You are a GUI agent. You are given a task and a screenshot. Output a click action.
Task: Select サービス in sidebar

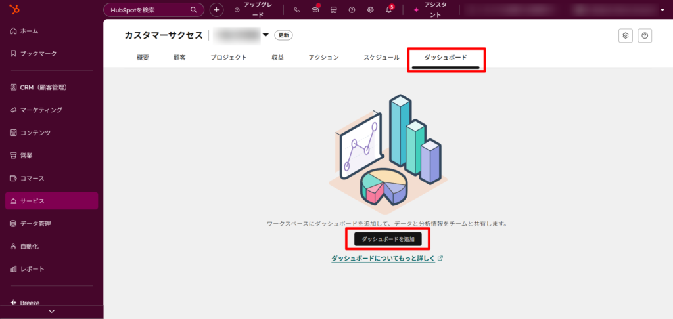click(51, 201)
